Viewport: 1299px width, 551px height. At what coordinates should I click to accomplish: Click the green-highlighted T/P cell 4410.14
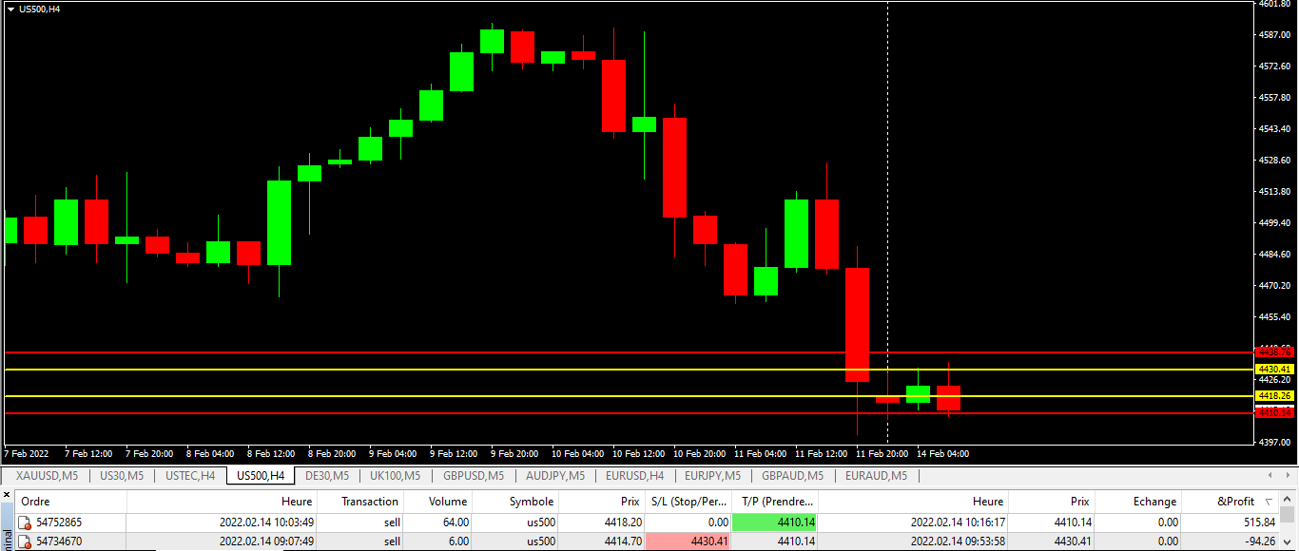(774, 522)
